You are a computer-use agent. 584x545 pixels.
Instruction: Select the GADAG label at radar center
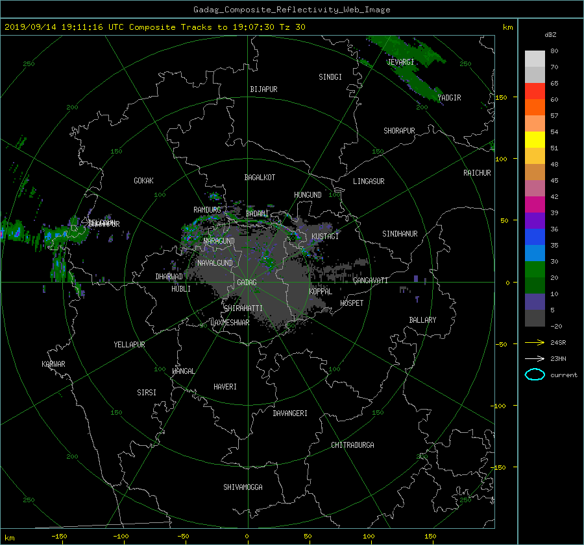(x=247, y=283)
